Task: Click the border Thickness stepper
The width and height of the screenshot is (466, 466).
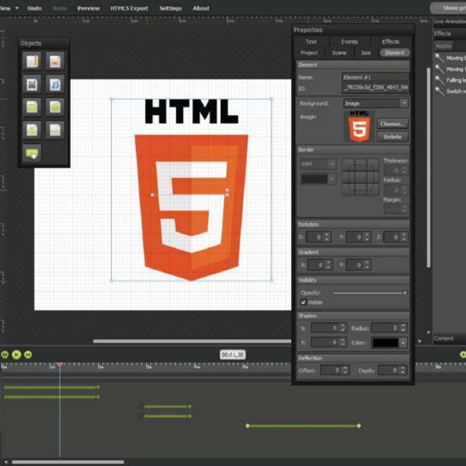Action: 404,170
